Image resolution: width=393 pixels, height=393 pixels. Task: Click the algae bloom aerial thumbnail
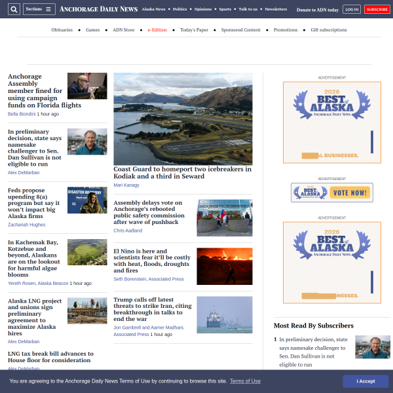[x=87, y=252]
